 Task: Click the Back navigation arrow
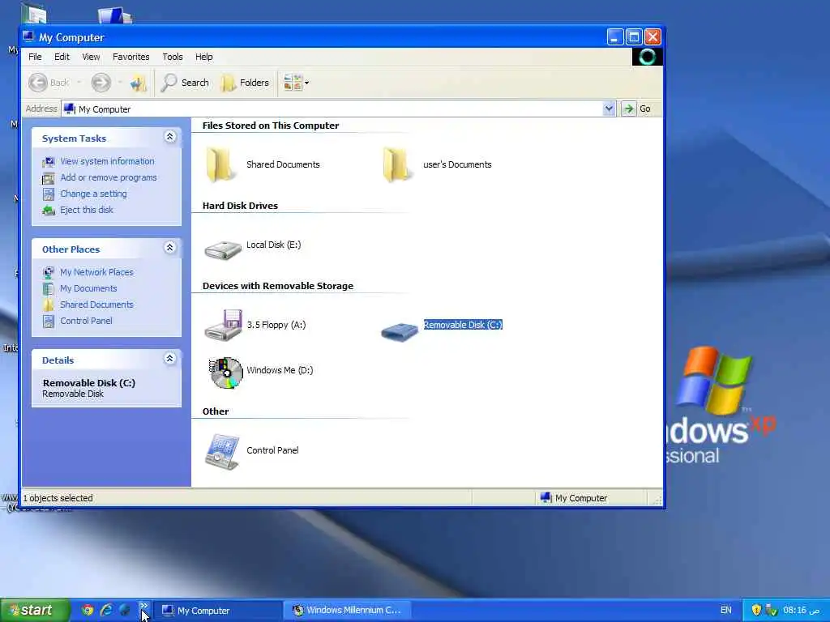pos(38,83)
